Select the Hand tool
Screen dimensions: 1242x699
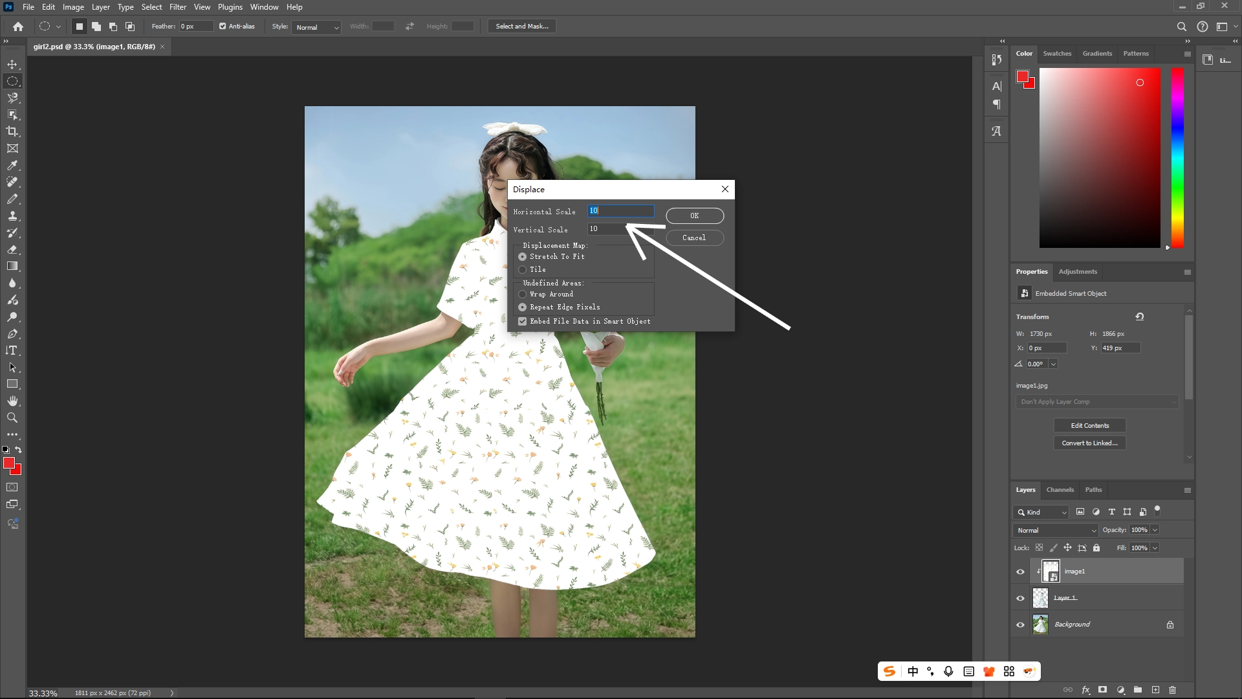point(12,400)
